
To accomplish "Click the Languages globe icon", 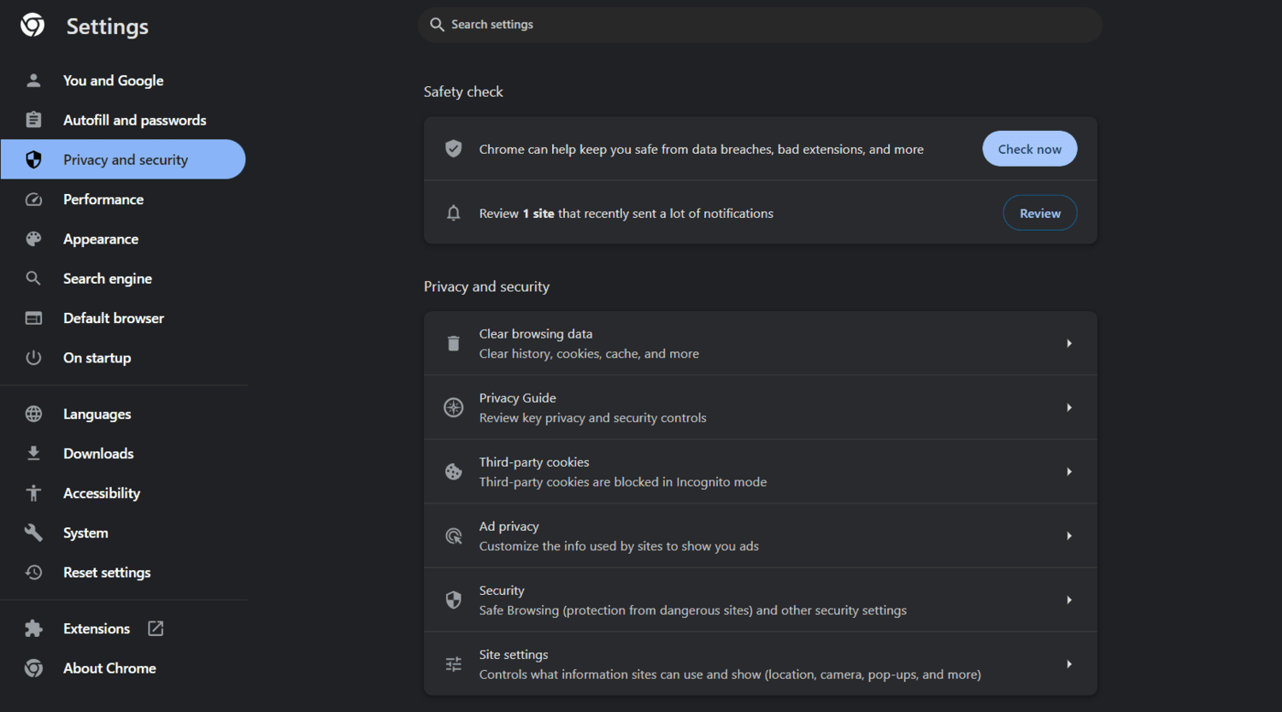I will [x=33, y=414].
